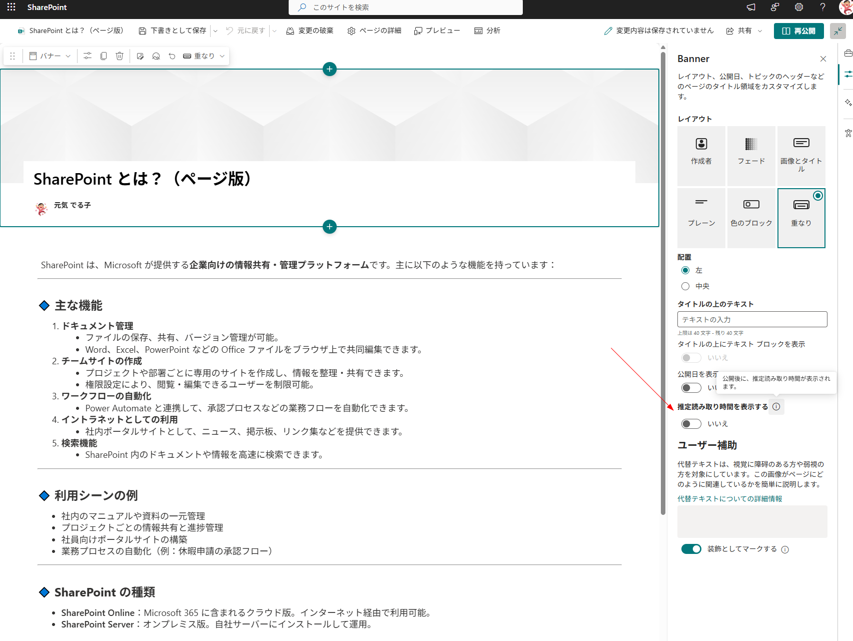Turn off 装飾としてマークする toggle
The height and width of the screenshot is (641, 853).
coord(691,549)
